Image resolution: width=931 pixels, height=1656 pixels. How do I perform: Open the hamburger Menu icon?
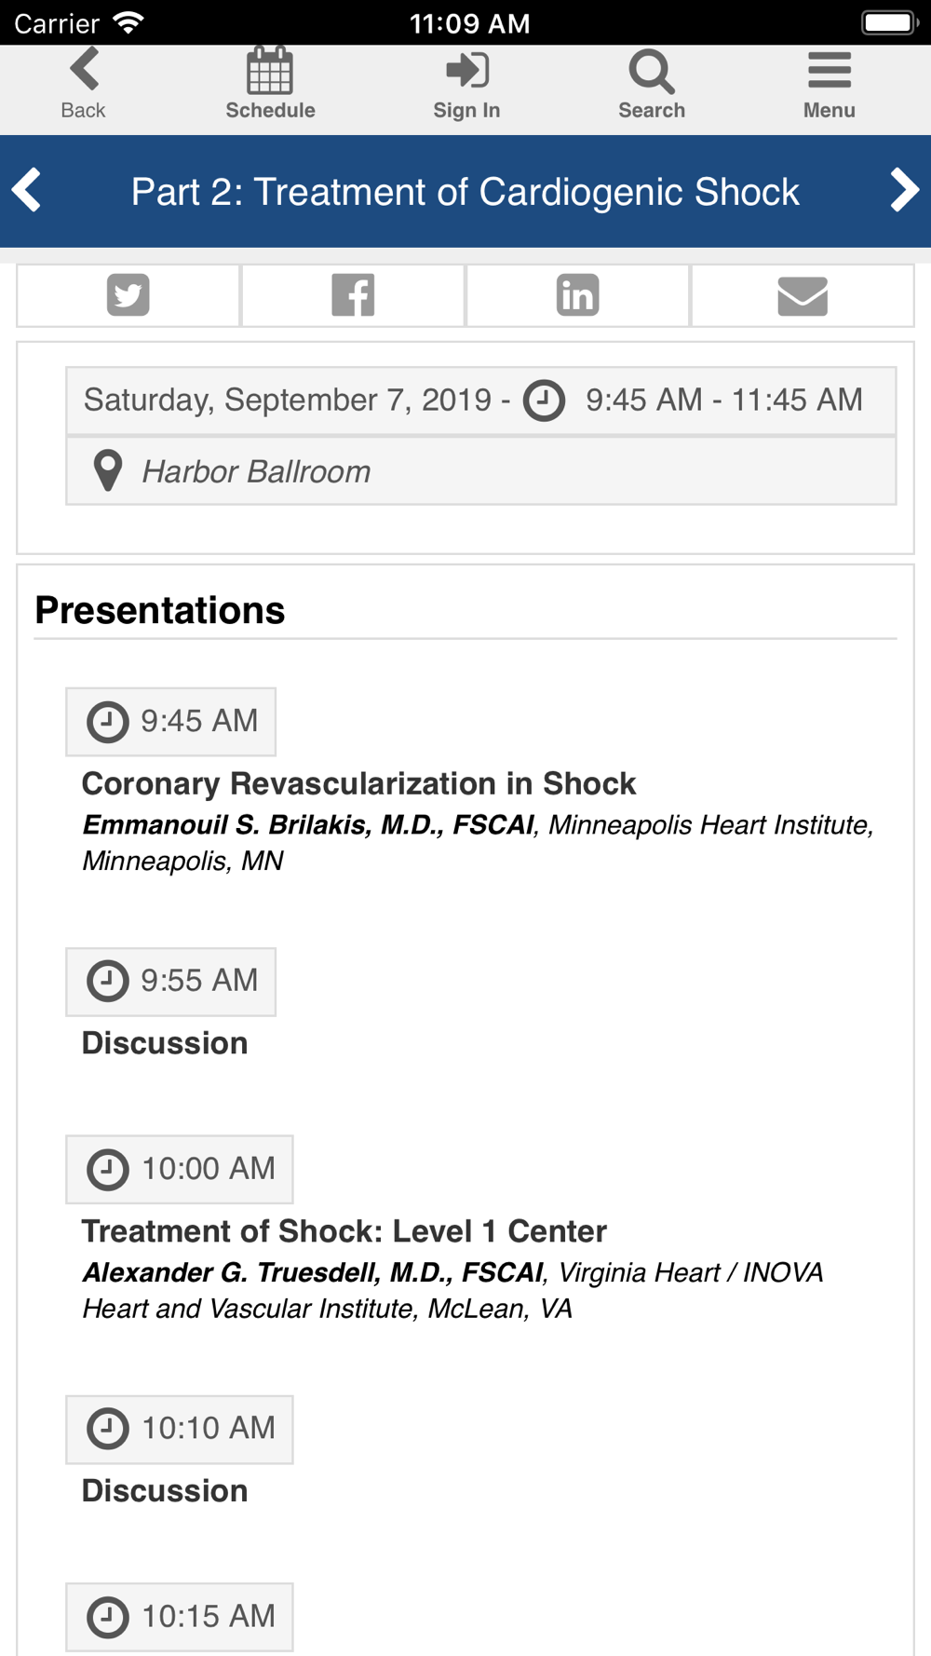coord(830,71)
